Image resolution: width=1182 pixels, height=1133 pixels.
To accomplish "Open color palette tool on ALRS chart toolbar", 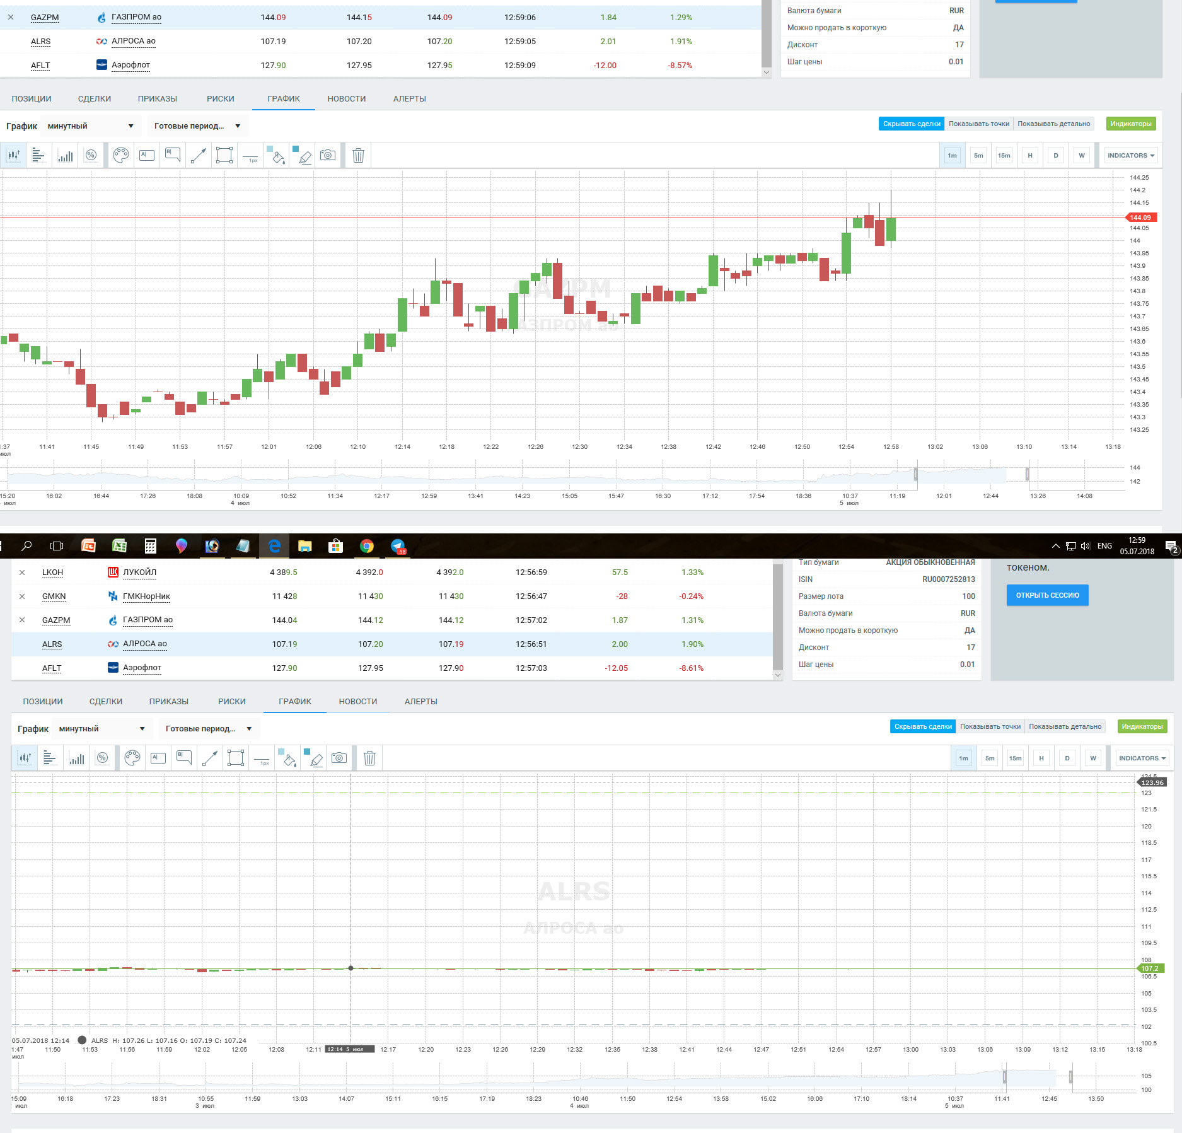I will point(132,758).
